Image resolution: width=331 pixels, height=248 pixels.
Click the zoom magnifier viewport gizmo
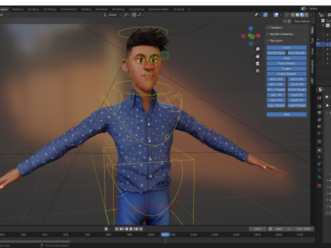click(258, 49)
